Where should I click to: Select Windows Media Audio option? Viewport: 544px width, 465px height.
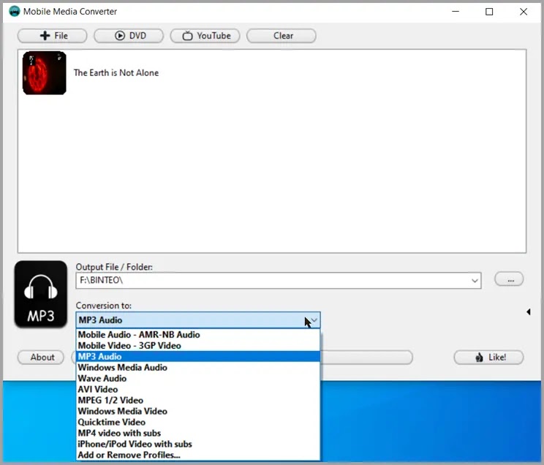pos(198,368)
